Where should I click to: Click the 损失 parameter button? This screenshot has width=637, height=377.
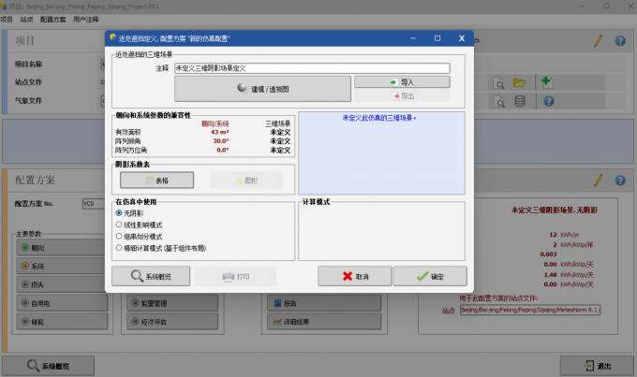(61, 285)
